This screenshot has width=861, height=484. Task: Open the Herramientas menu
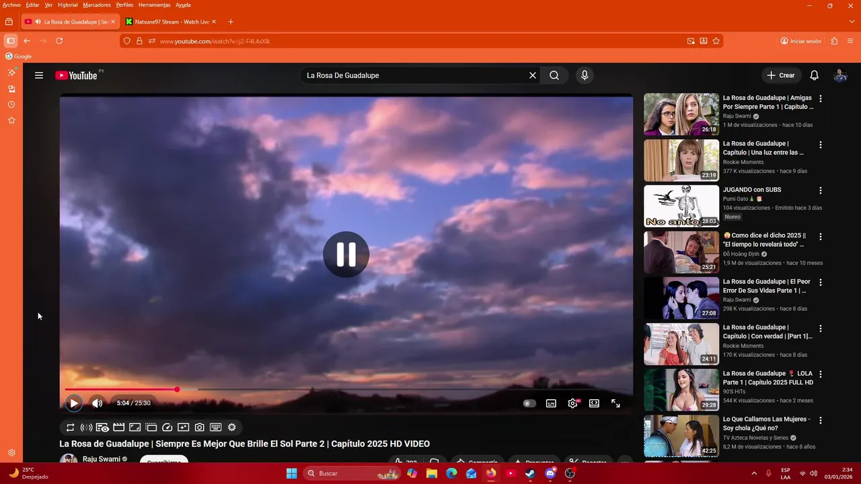[x=154, y=5]
